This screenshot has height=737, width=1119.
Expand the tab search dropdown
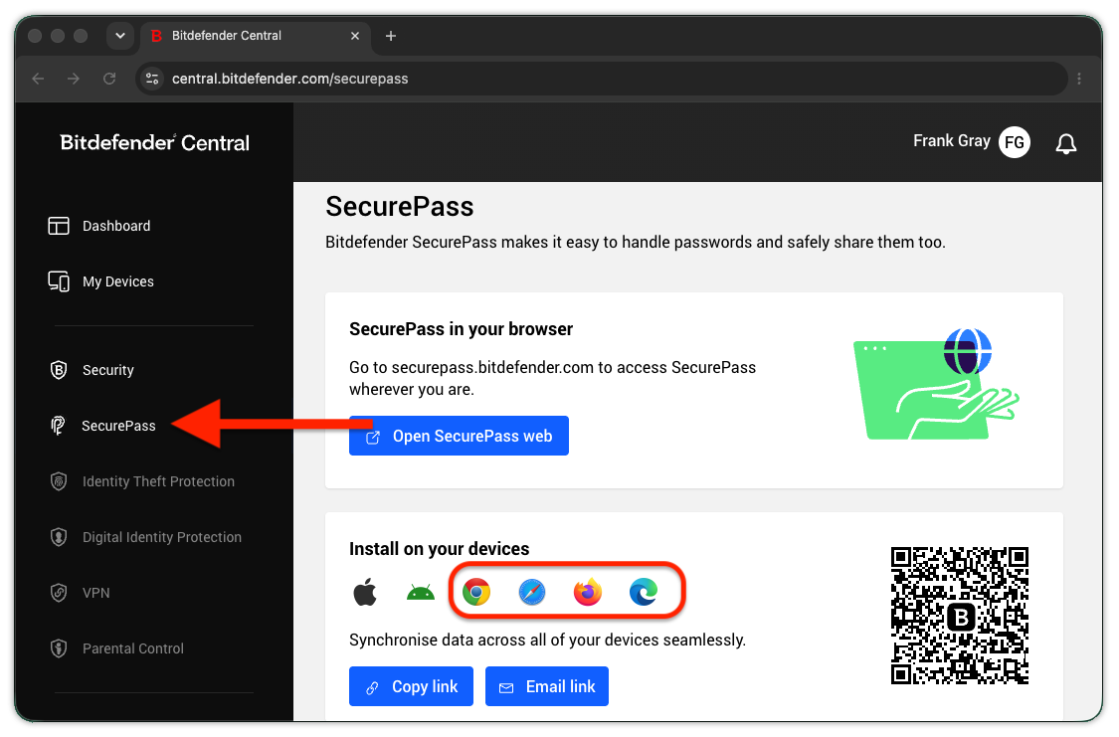tap(120, 36)
